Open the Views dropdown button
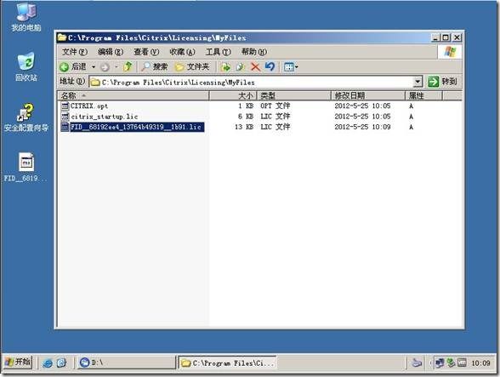This screenshot has height=377, width=500. coord(291,67)
